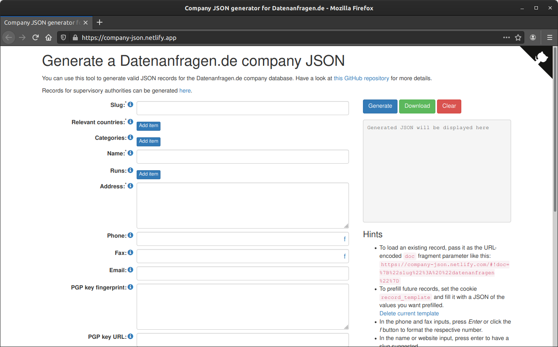This screenshot has height=347, width=558.
Task: Click the info icon beside PGP key fingerprint
Action: click(130, 287)
